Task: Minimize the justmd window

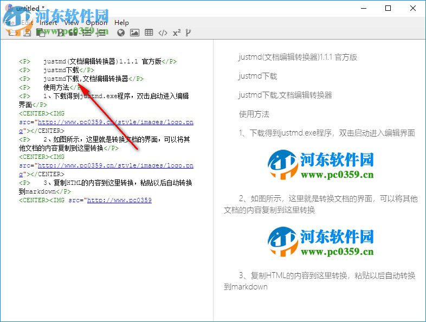Action: point(364,9)
